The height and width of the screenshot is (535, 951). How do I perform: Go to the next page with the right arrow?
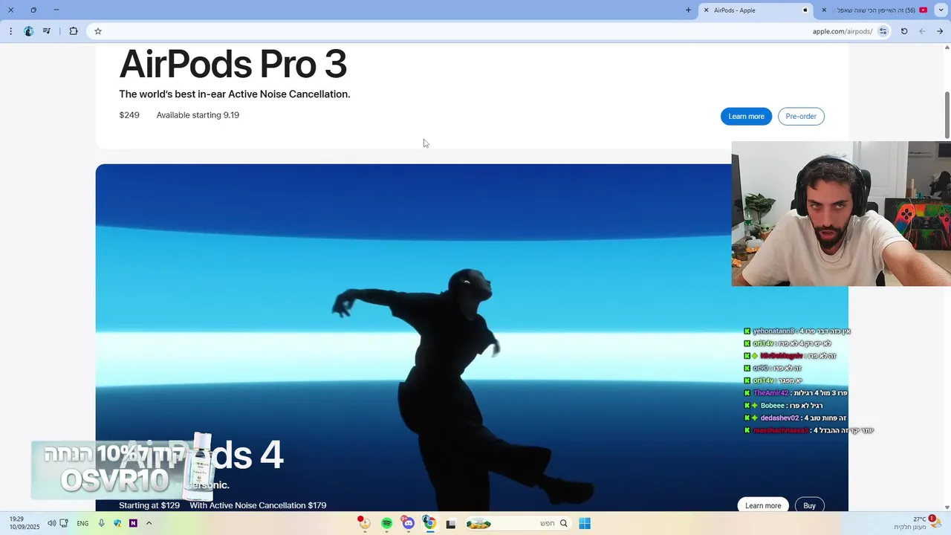pos(940,31)
